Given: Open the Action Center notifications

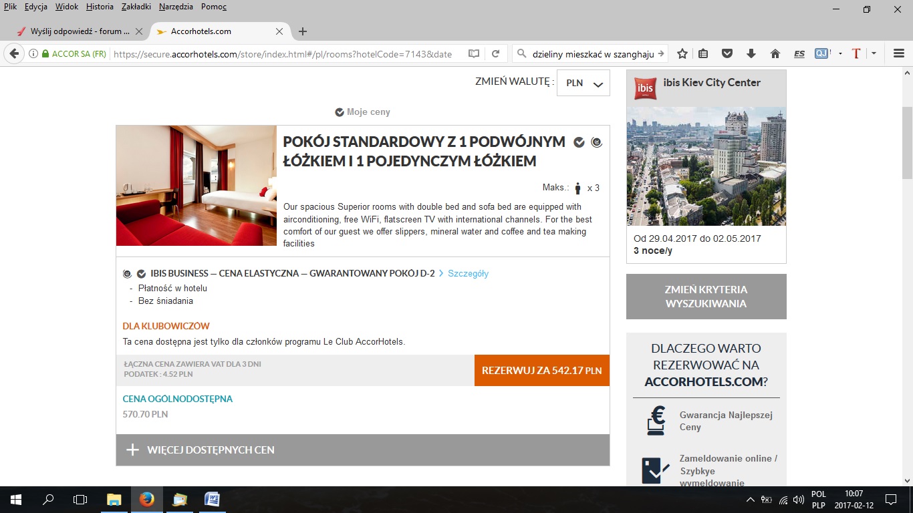Looking at the screenshot, I should click(890, 500).
